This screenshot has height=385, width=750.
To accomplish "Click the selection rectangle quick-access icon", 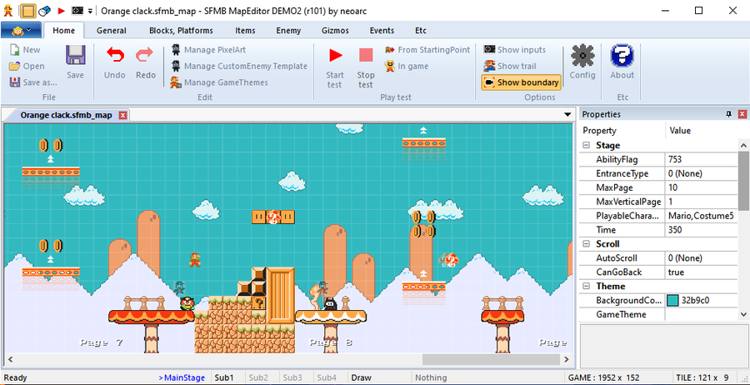I will [x=28, y=10].
